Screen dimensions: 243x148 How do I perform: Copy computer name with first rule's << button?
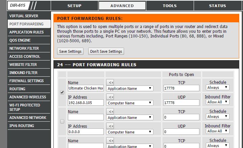coord(110,97)
